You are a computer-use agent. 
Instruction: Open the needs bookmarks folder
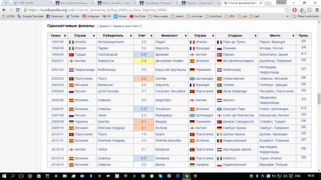[177, 16]
